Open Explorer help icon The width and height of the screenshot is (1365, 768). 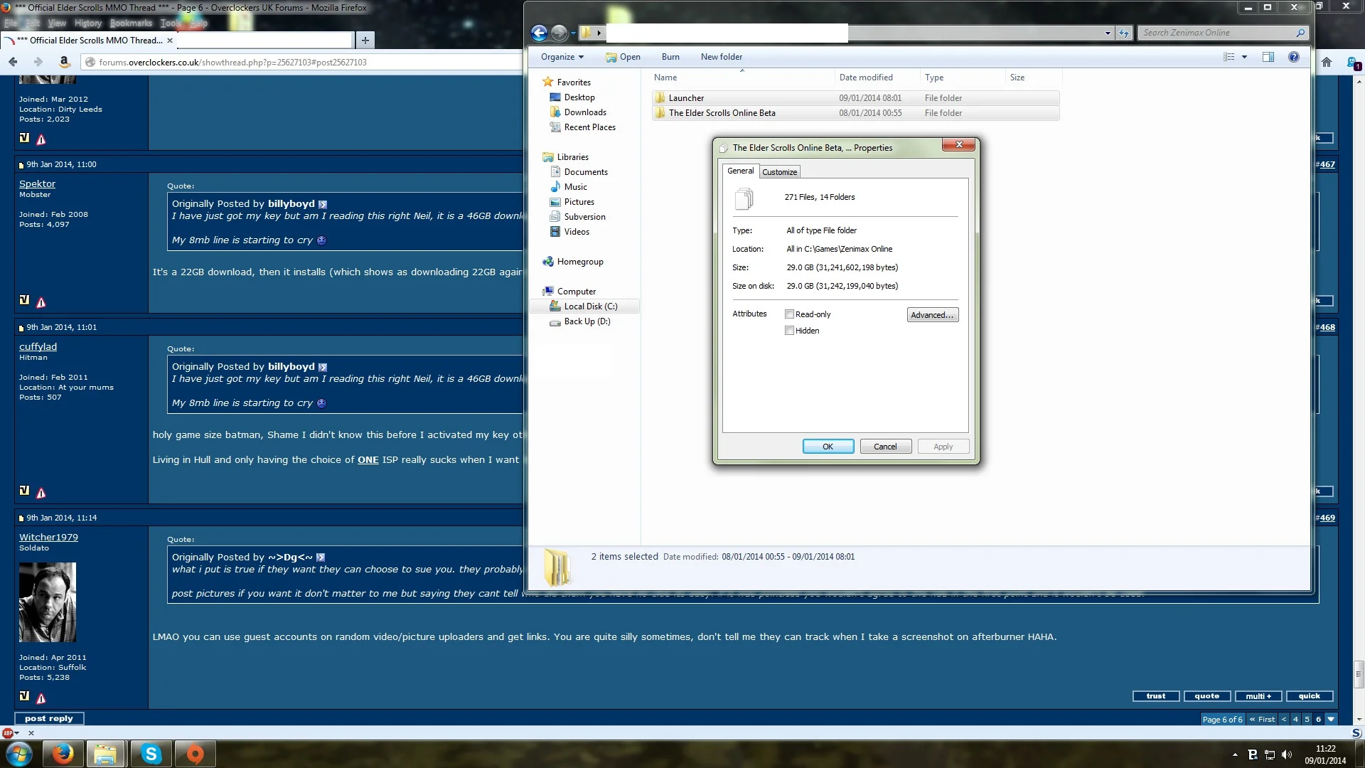1294,57
